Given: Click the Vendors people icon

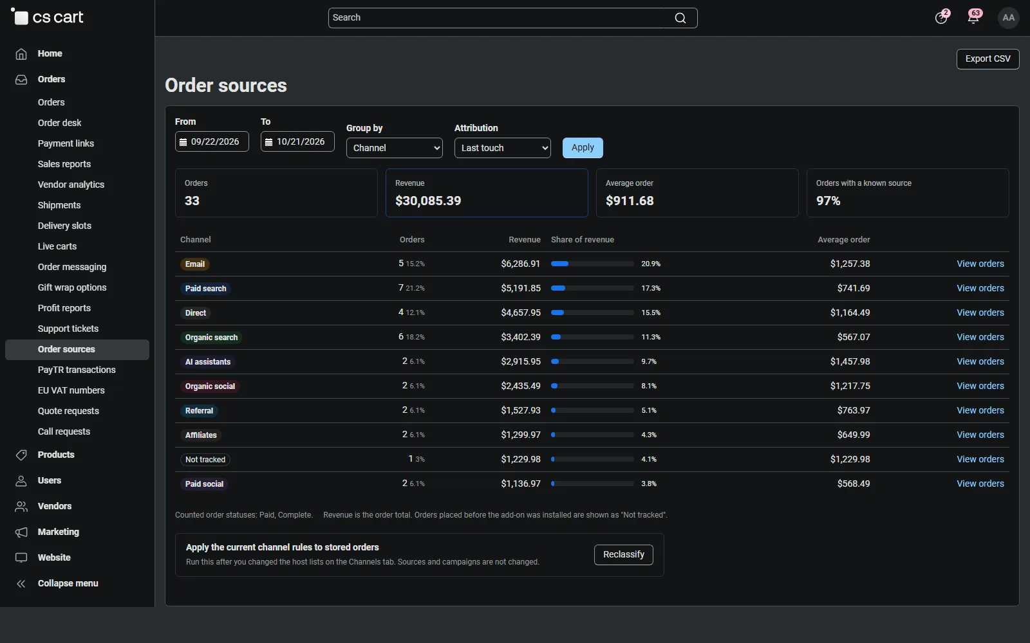Looking at the screenshot, I should [21, 507].
